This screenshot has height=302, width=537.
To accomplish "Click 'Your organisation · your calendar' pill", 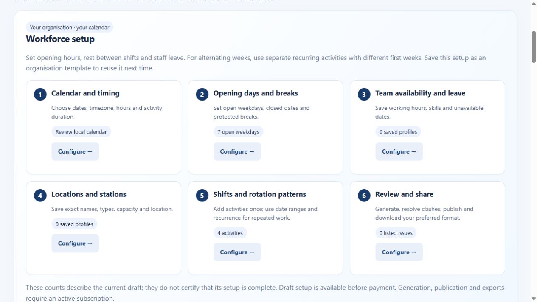I will pyautogui.click(x=70, y=28).
